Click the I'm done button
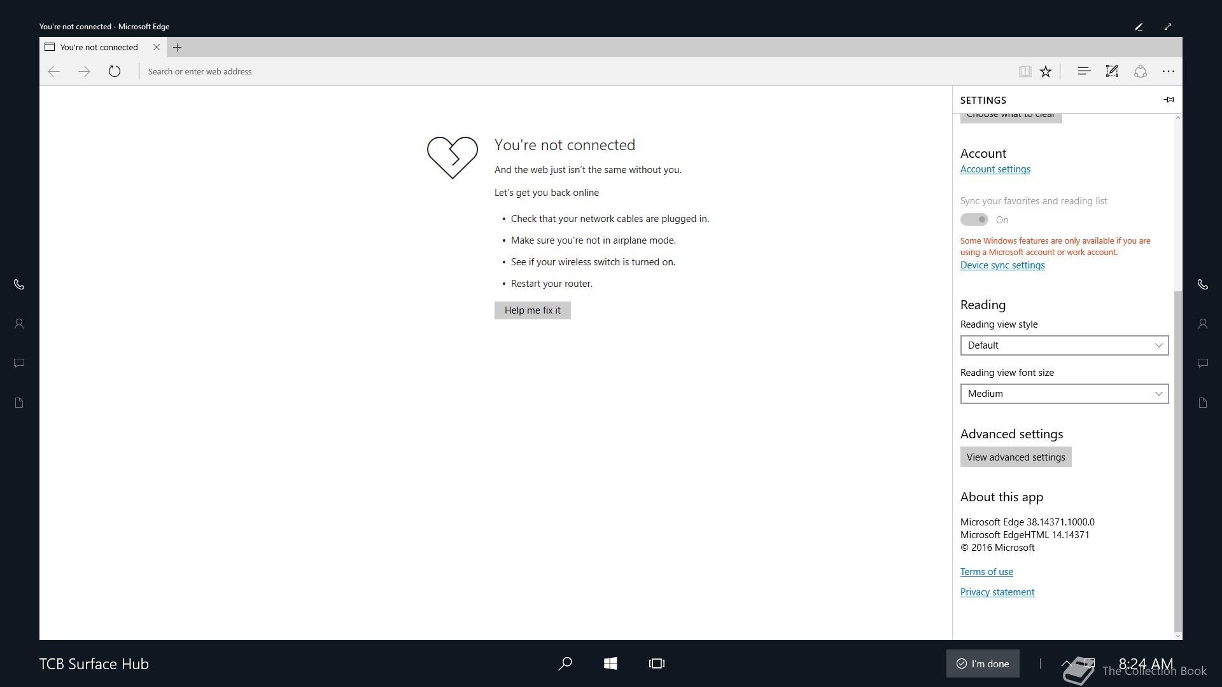This screenshot has width=1222, height=687. (983, 663)
